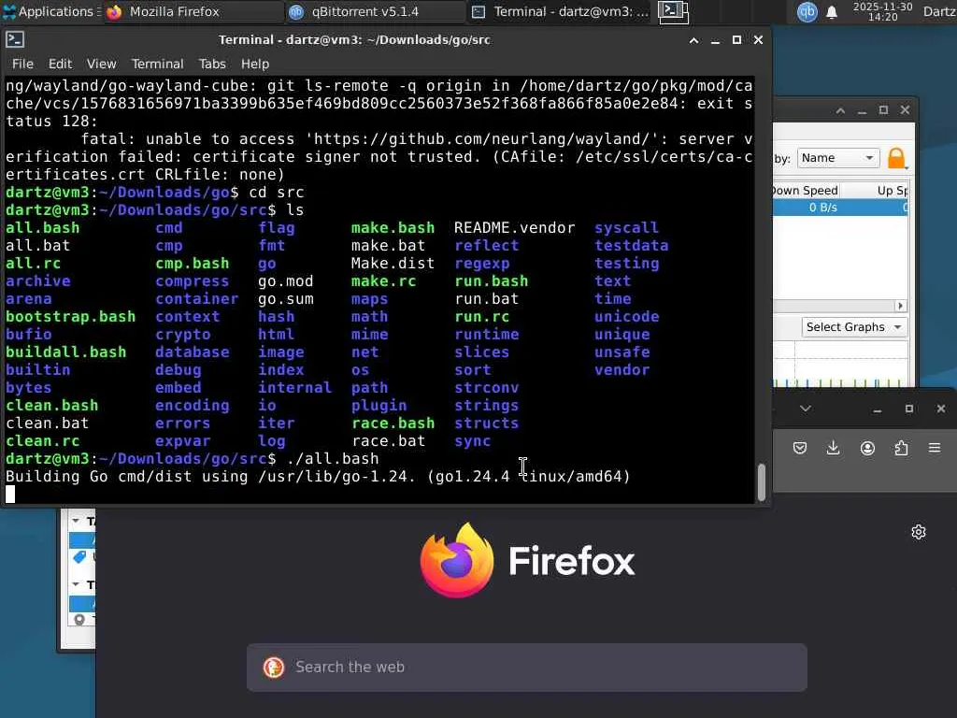The height and width of the screenshot is (718, 957).
Task: Click the horizontal scroll right arrow in qBittorrent
Action: point(900,306)
